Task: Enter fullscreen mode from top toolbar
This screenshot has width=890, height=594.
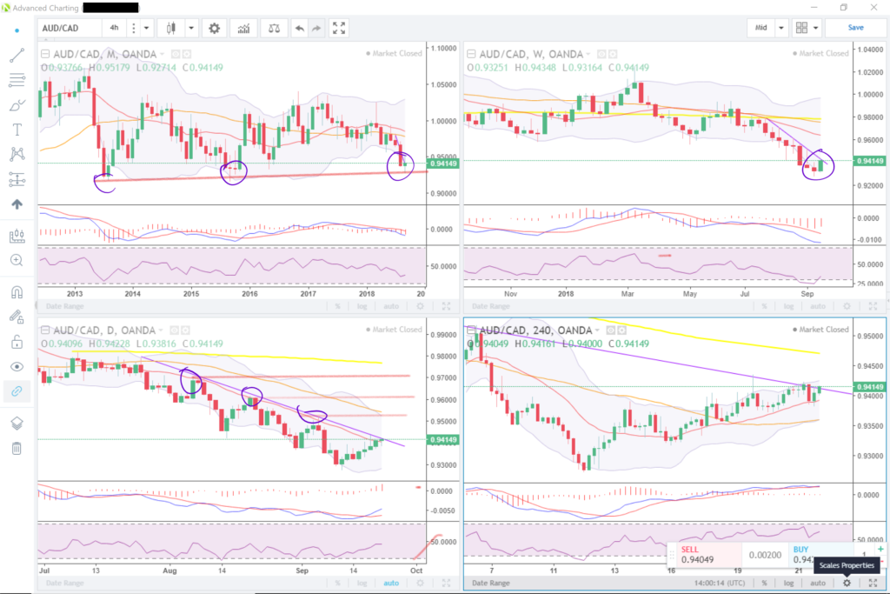Action: tap(340, 28)
